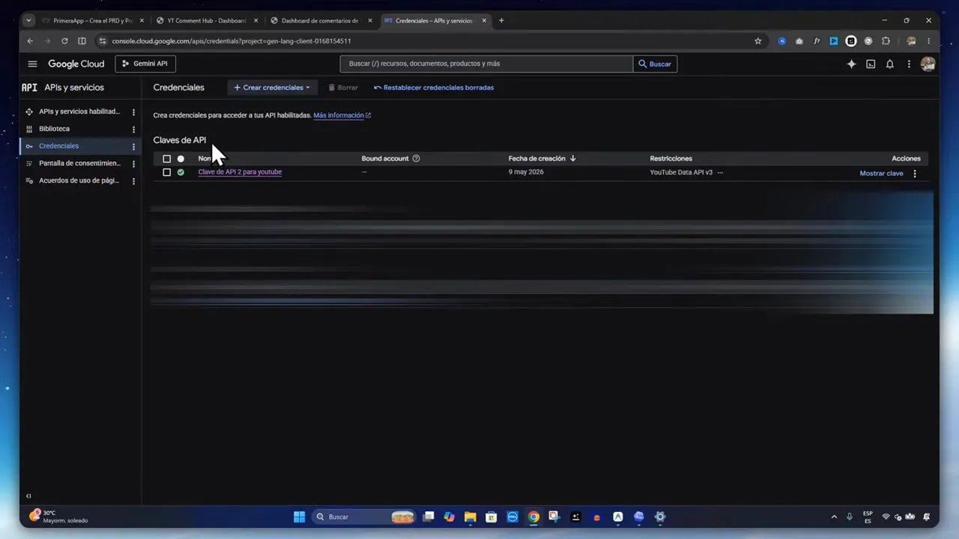
Task: Open the Gemini AI assistant sparkle icon
Action: coord(851,64)
